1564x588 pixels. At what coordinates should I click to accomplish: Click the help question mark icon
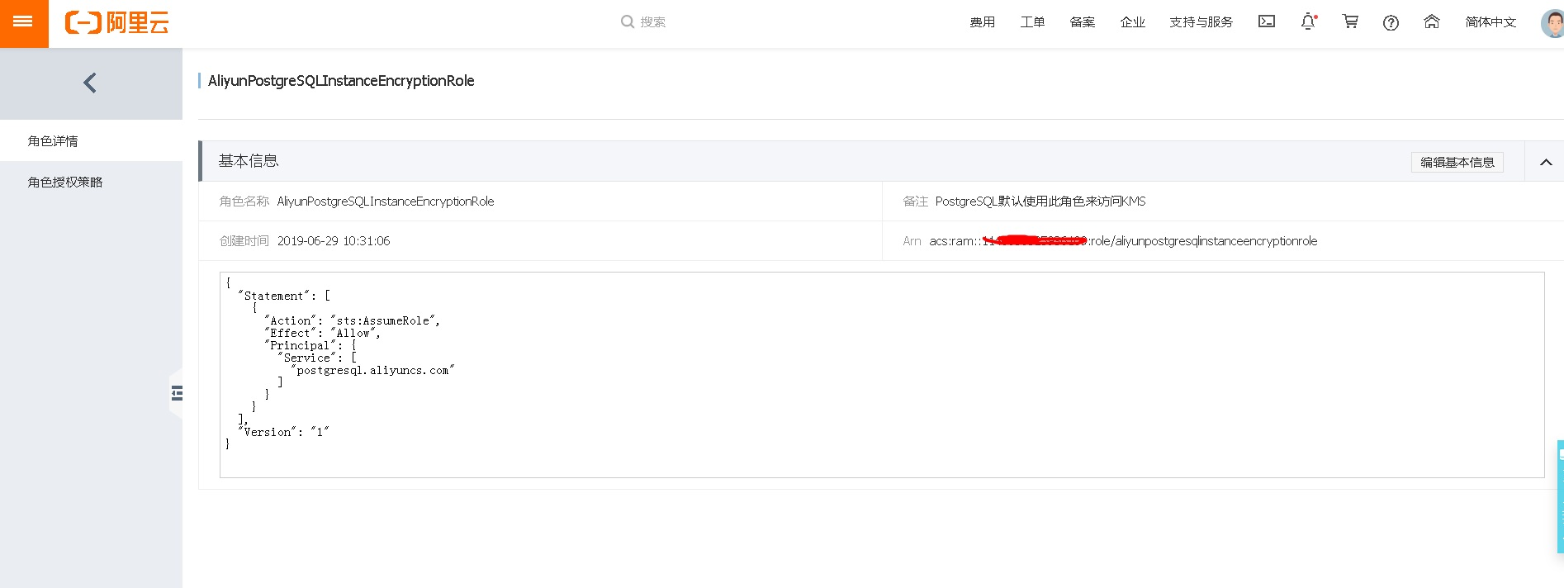coord(1391,23)
